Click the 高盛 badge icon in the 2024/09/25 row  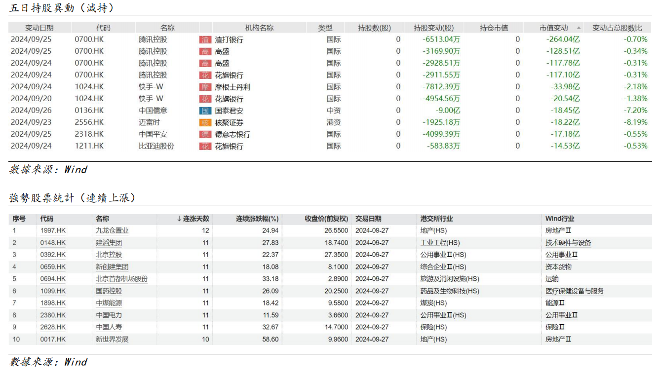[205, 51]
